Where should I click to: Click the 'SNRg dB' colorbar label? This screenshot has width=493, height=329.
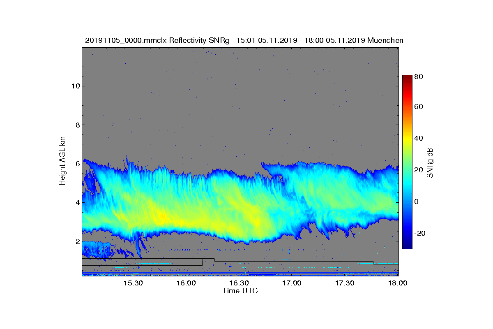coord(430,162)
